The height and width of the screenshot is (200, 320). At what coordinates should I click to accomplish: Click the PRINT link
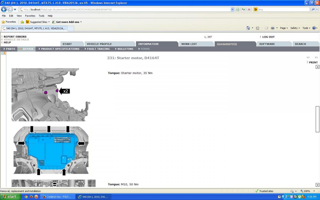point(313,62)
